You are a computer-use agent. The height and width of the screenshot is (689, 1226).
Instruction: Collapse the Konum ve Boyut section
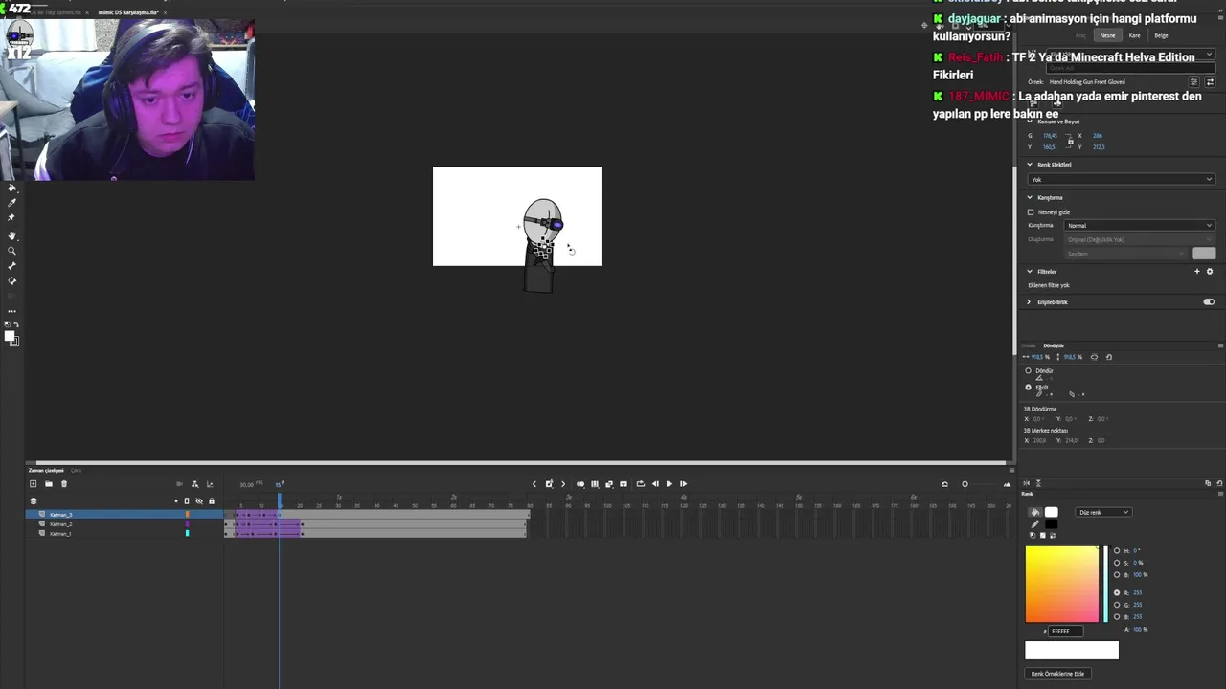pyautogui.click(x=1030, y=122)
